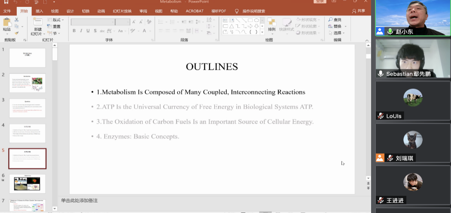Image resolution: width=451 pixels, height=213 pixels.
Task: Switch to the Transitions (切换) tab
Action: (86, 11)
